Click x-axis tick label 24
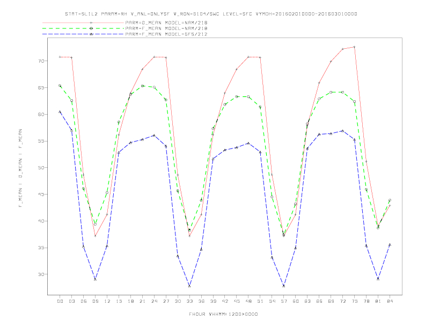425x328 pixels. (x=154, y=301)
